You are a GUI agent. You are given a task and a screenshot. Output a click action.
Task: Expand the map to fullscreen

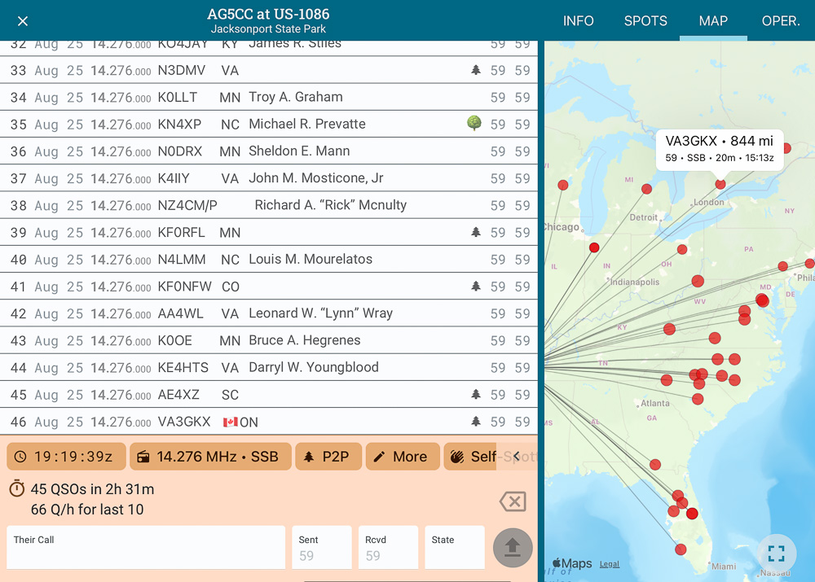tap(776, 554)
